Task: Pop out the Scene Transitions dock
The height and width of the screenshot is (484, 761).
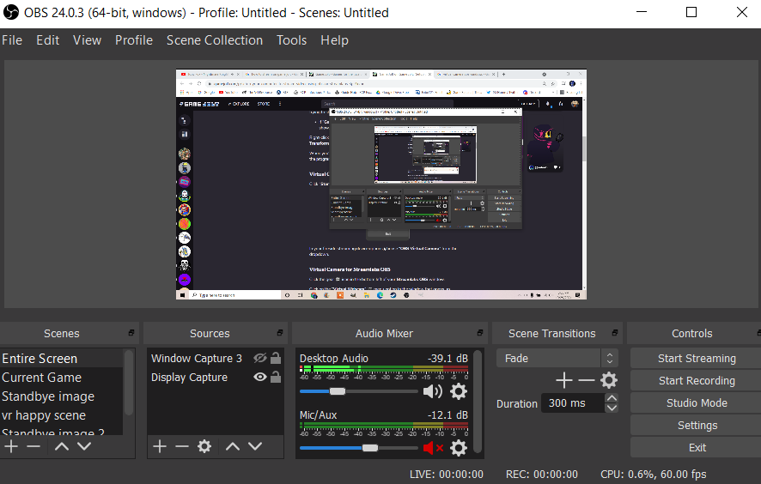Action: (615, 333)
